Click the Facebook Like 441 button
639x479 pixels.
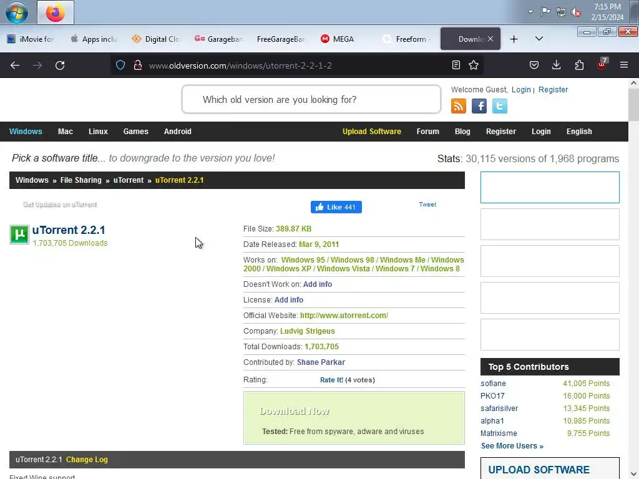(336, 207)
